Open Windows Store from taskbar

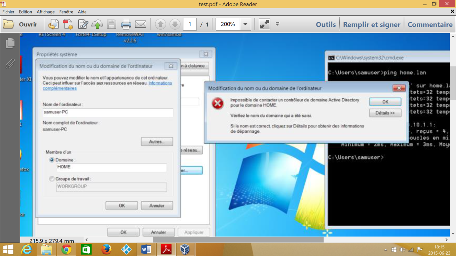click(x=86, y=249)
